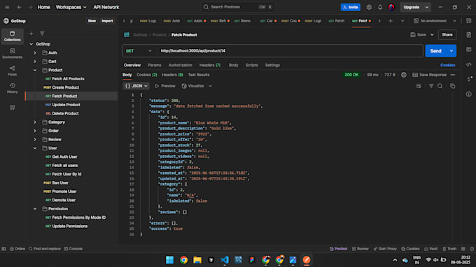Click the filter collections icon
Image resolution: width=476 pixels, height=267 pixels.
point(42,34)
